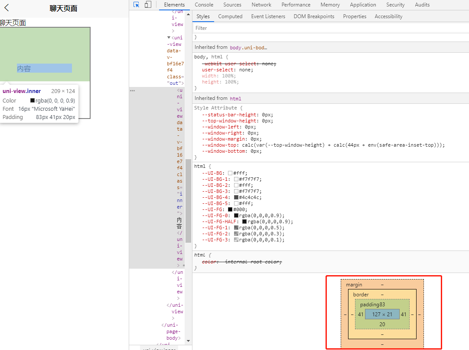This screenshot has height=350, width=469.
Task: Click the DOM tree scrollbar thumb
Action: coord(188,201)
